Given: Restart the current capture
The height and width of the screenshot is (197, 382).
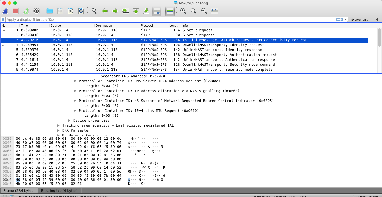Looking at the screenshot, I should [26, 11].
